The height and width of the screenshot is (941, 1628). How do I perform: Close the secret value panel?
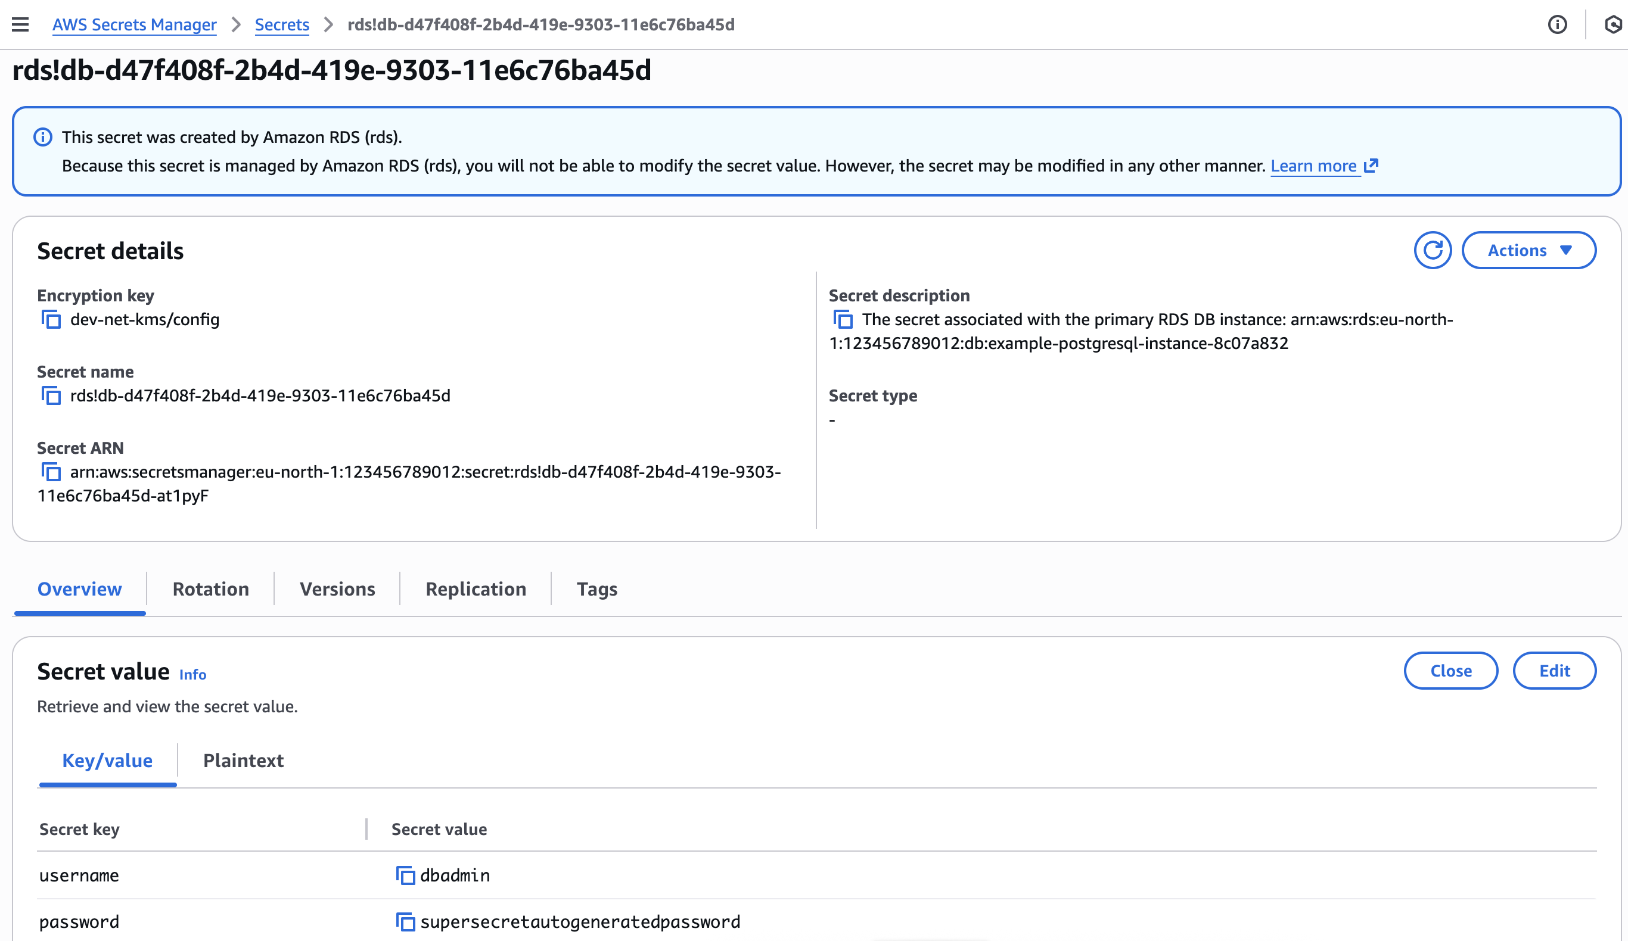coord(1450,671)
